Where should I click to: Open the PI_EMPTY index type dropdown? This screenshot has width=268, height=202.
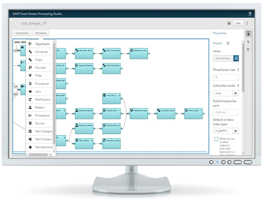pos(226,131)
